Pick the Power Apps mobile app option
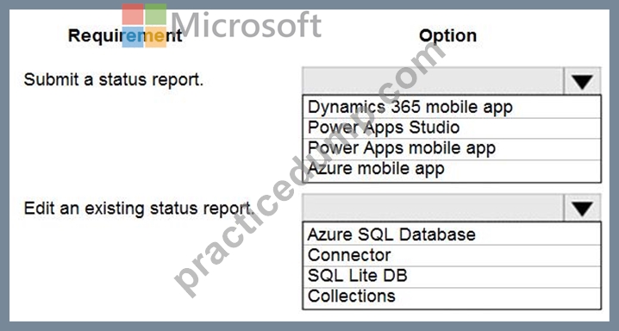The width and height of the screenshot is (619, 331). tap(452, 149)
